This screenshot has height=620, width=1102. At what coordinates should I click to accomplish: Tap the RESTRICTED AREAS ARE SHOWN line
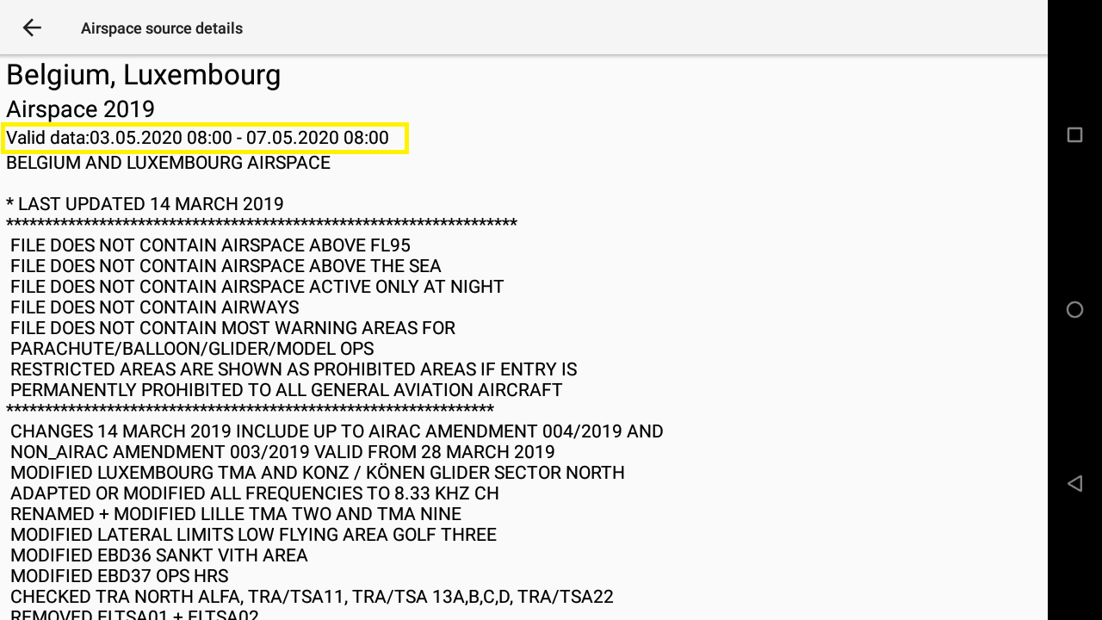pyautogui.click(x=293, y=369)
